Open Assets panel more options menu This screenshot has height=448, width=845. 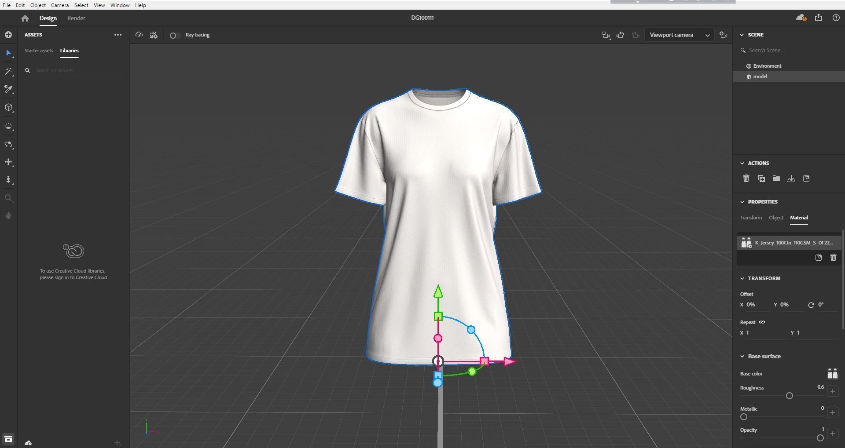[x=118, y=35]
